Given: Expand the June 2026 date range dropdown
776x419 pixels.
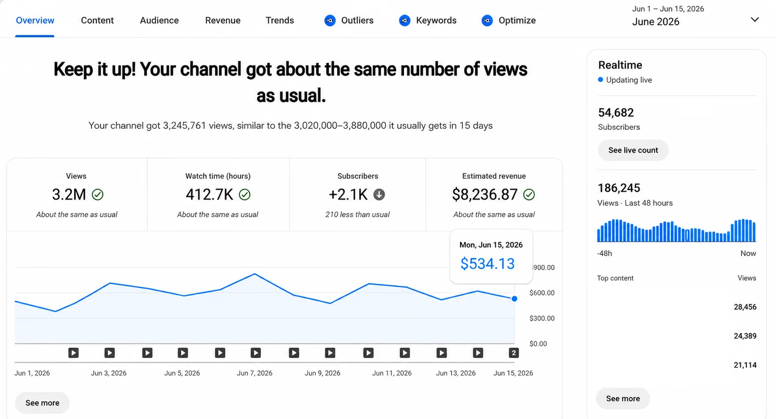Looking at the screenshot, I should tap(695, 16).
